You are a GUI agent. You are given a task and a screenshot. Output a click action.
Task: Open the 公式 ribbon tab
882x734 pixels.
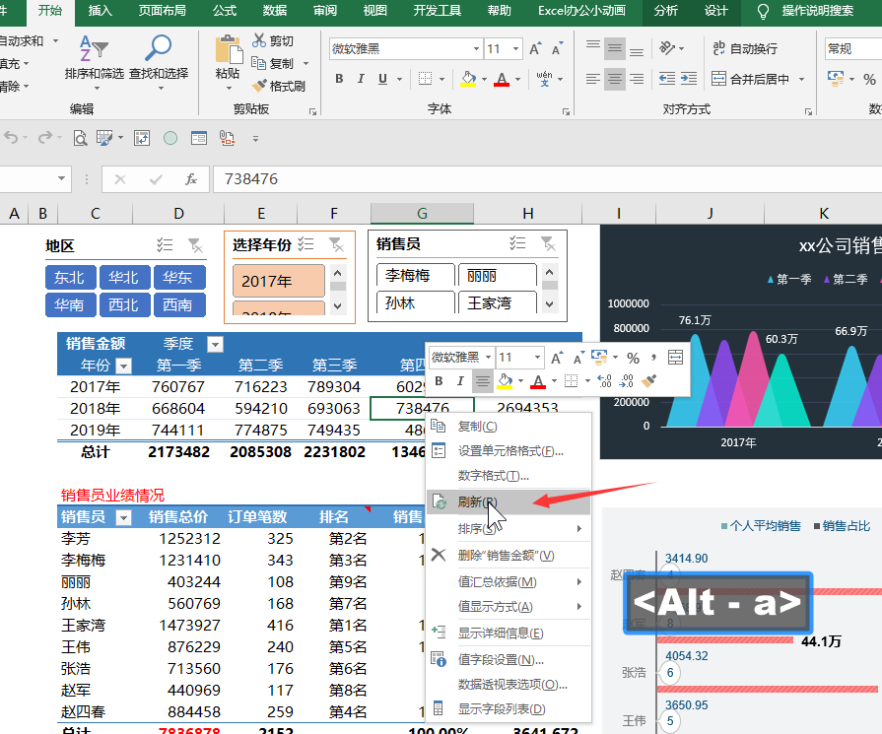tap(225, 11)
